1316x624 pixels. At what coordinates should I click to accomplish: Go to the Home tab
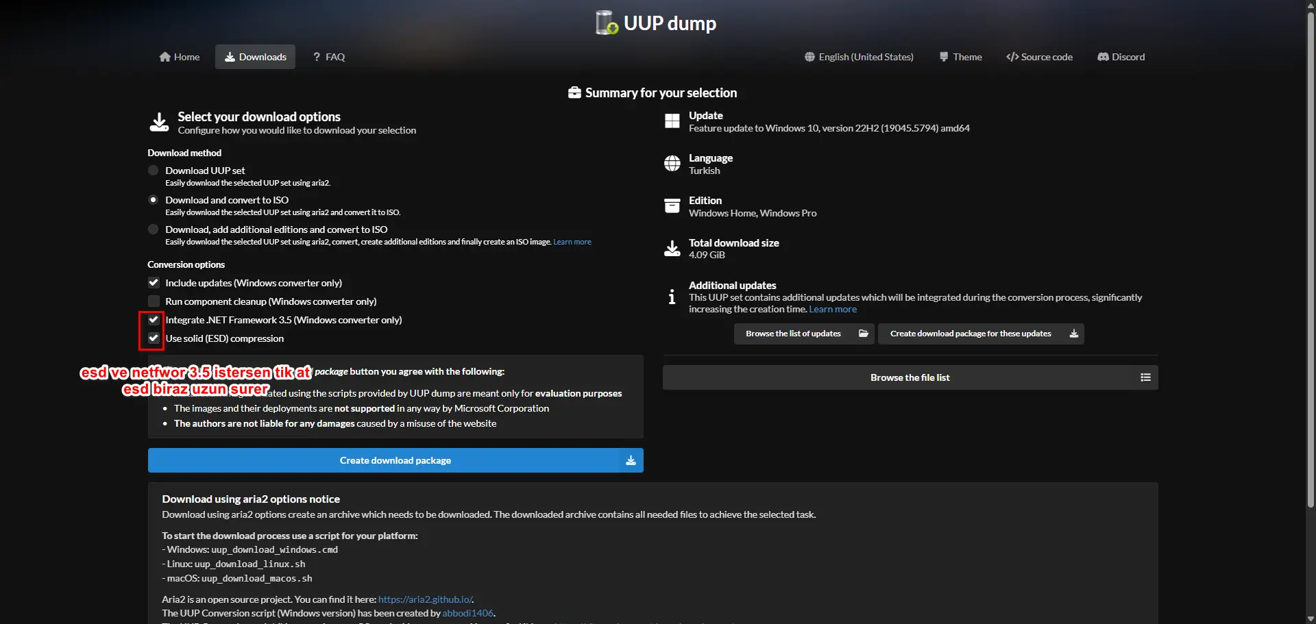click(180, 57)
